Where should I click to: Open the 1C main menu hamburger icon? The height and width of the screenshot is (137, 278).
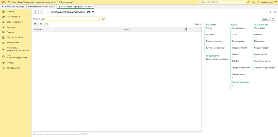[9, 2]
